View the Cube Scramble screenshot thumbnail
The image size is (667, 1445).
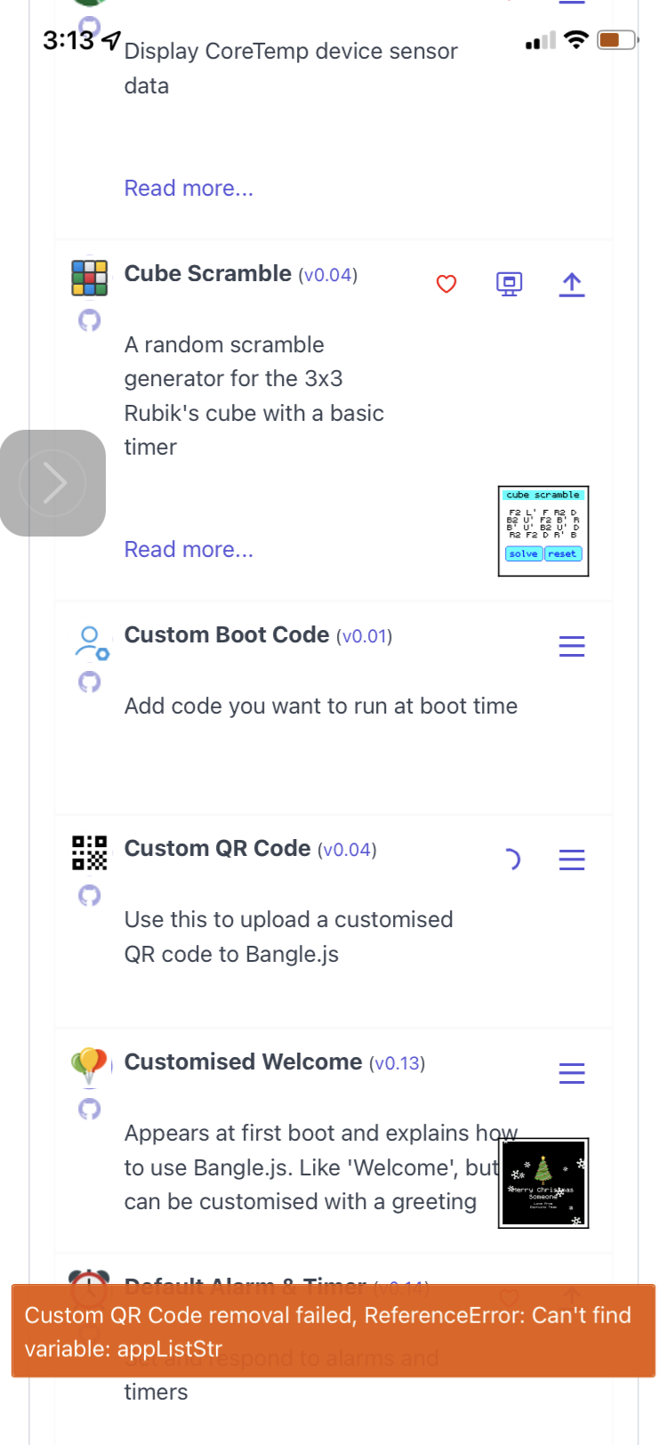(542, 531)
